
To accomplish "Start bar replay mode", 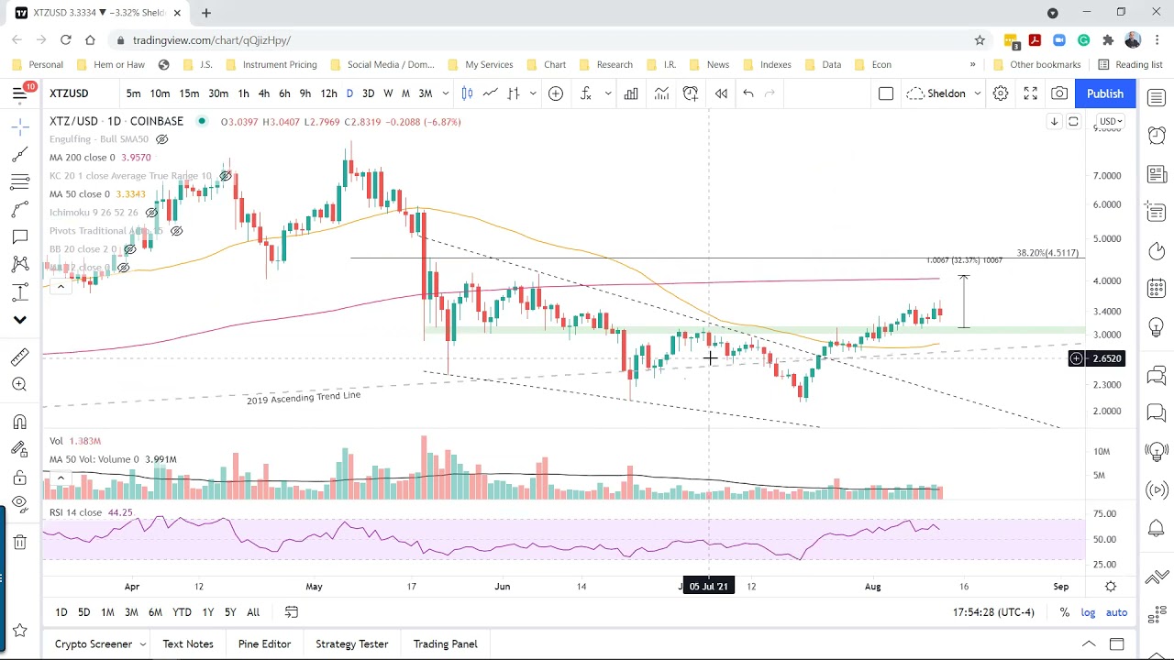I will (721, 93).
